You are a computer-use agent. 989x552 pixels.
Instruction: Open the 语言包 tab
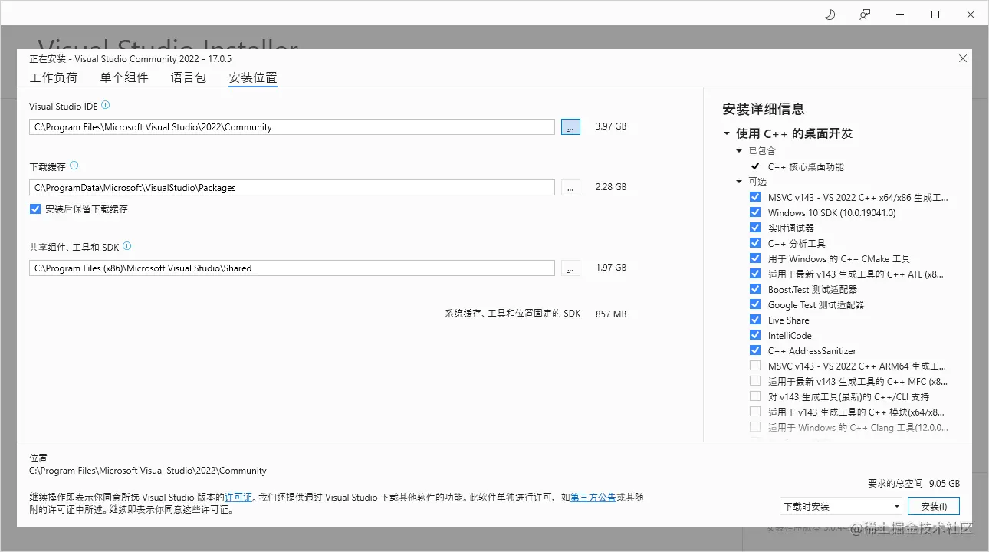point(189,77)
